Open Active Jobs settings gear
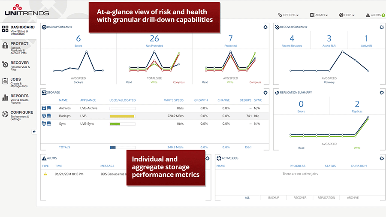Viewport: 386px width, 217px height. click(382, 158)
